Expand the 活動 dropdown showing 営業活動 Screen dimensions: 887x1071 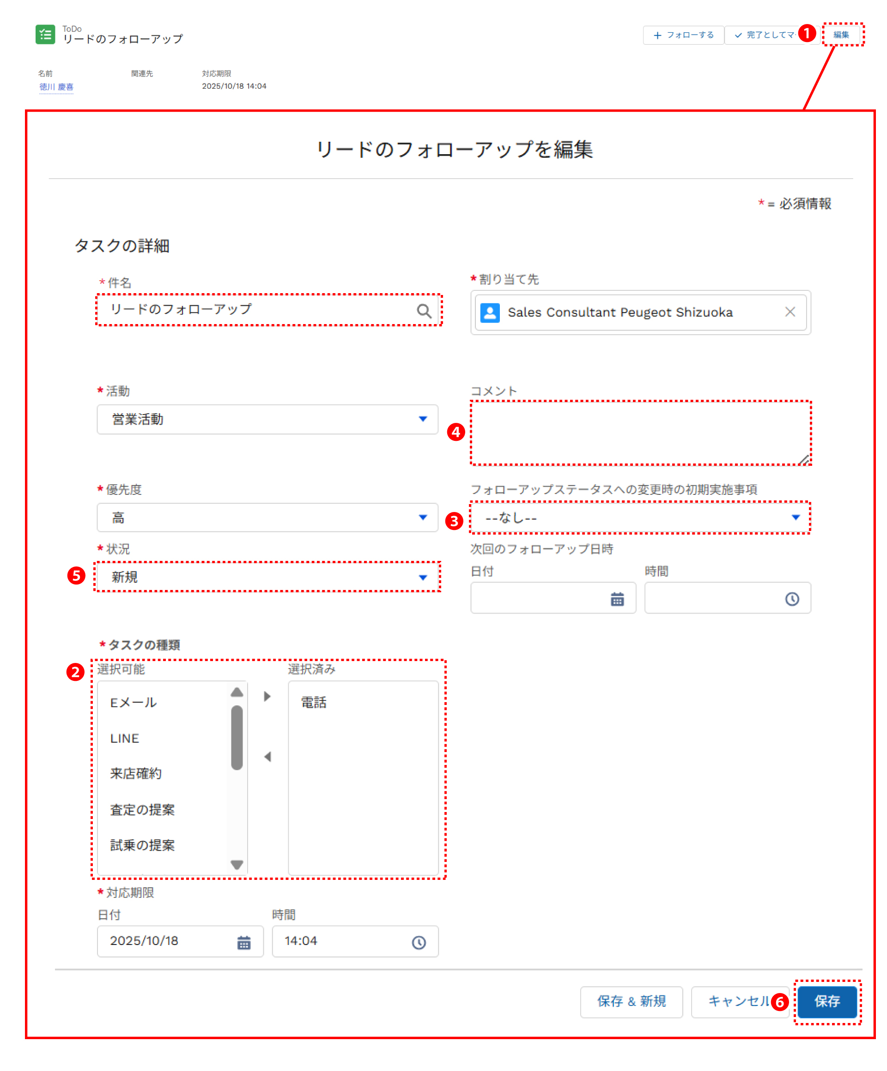[267, 419]
